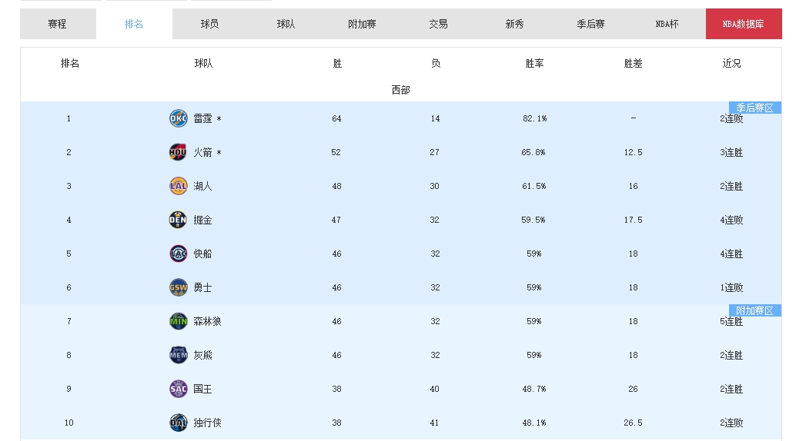Click the Timberwolves (森林狼) team logo

tap(178, 321)
